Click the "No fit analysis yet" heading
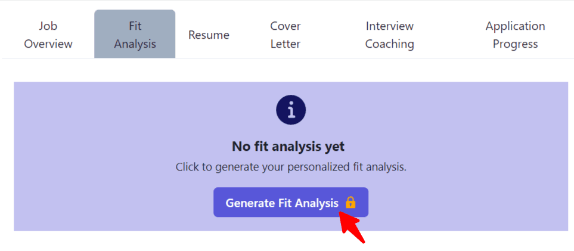This screenshot has height=251, width=574. [x=288, y=147]
